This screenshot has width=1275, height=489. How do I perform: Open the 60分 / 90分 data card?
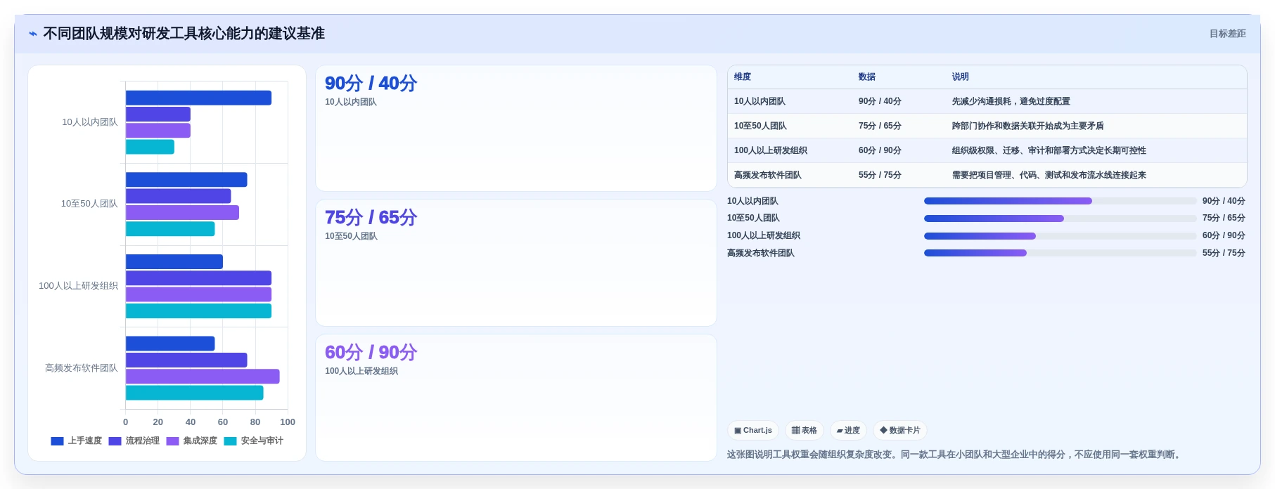point(516,398)
